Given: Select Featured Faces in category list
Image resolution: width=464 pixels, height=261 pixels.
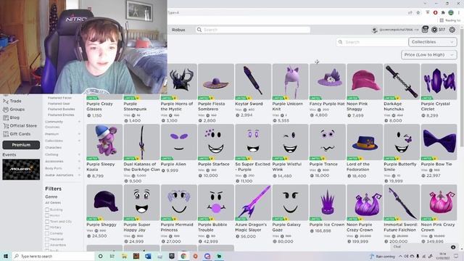Looking at the screenshot, I should click(x=59, y=98).
